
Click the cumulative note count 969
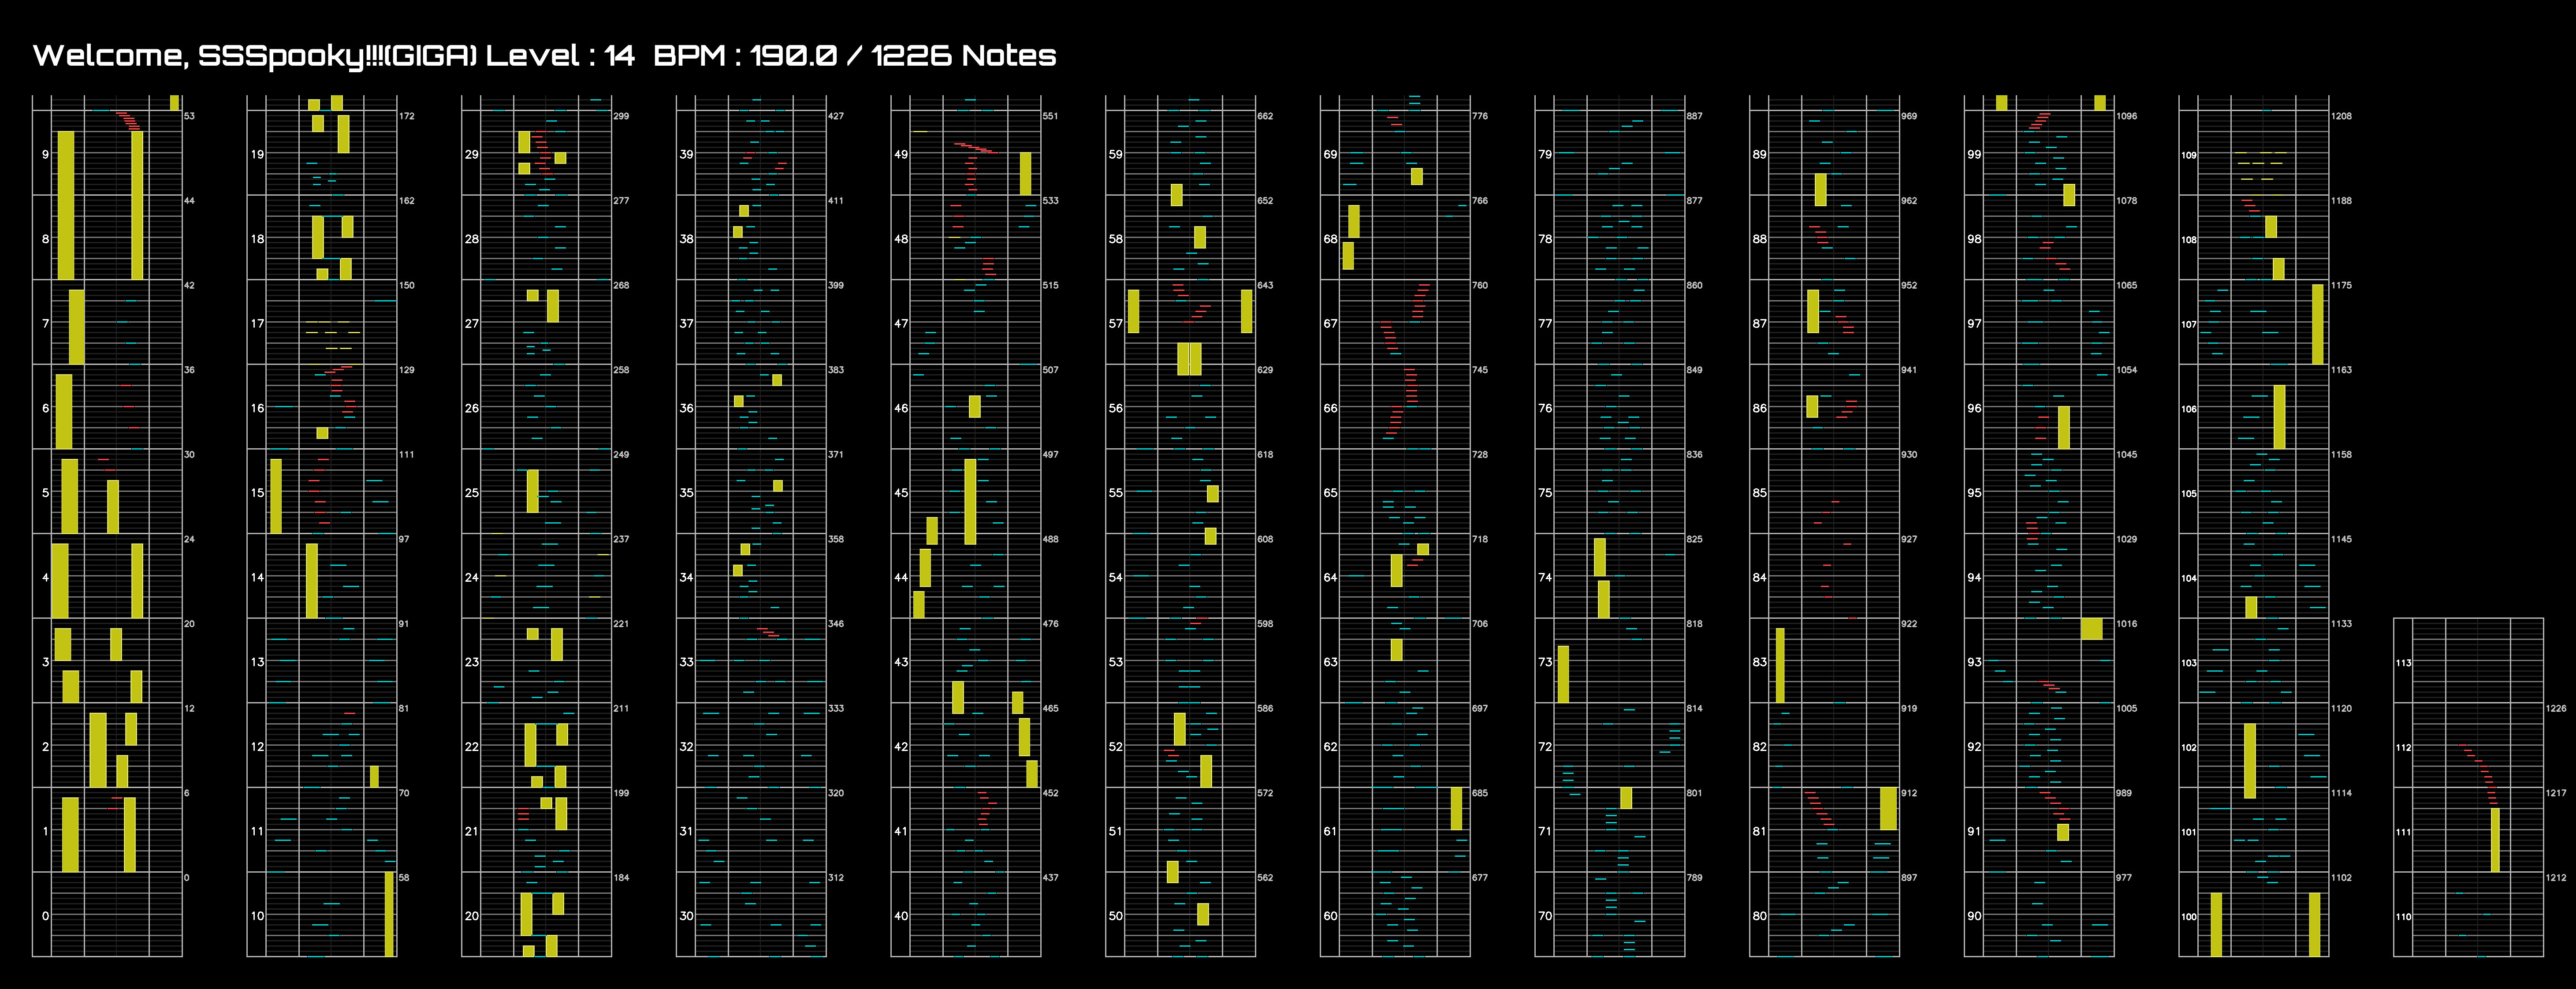tap(1909, 116)
